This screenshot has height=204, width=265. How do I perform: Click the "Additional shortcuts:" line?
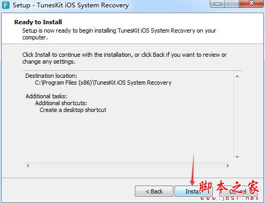click(x=61, y=103)
